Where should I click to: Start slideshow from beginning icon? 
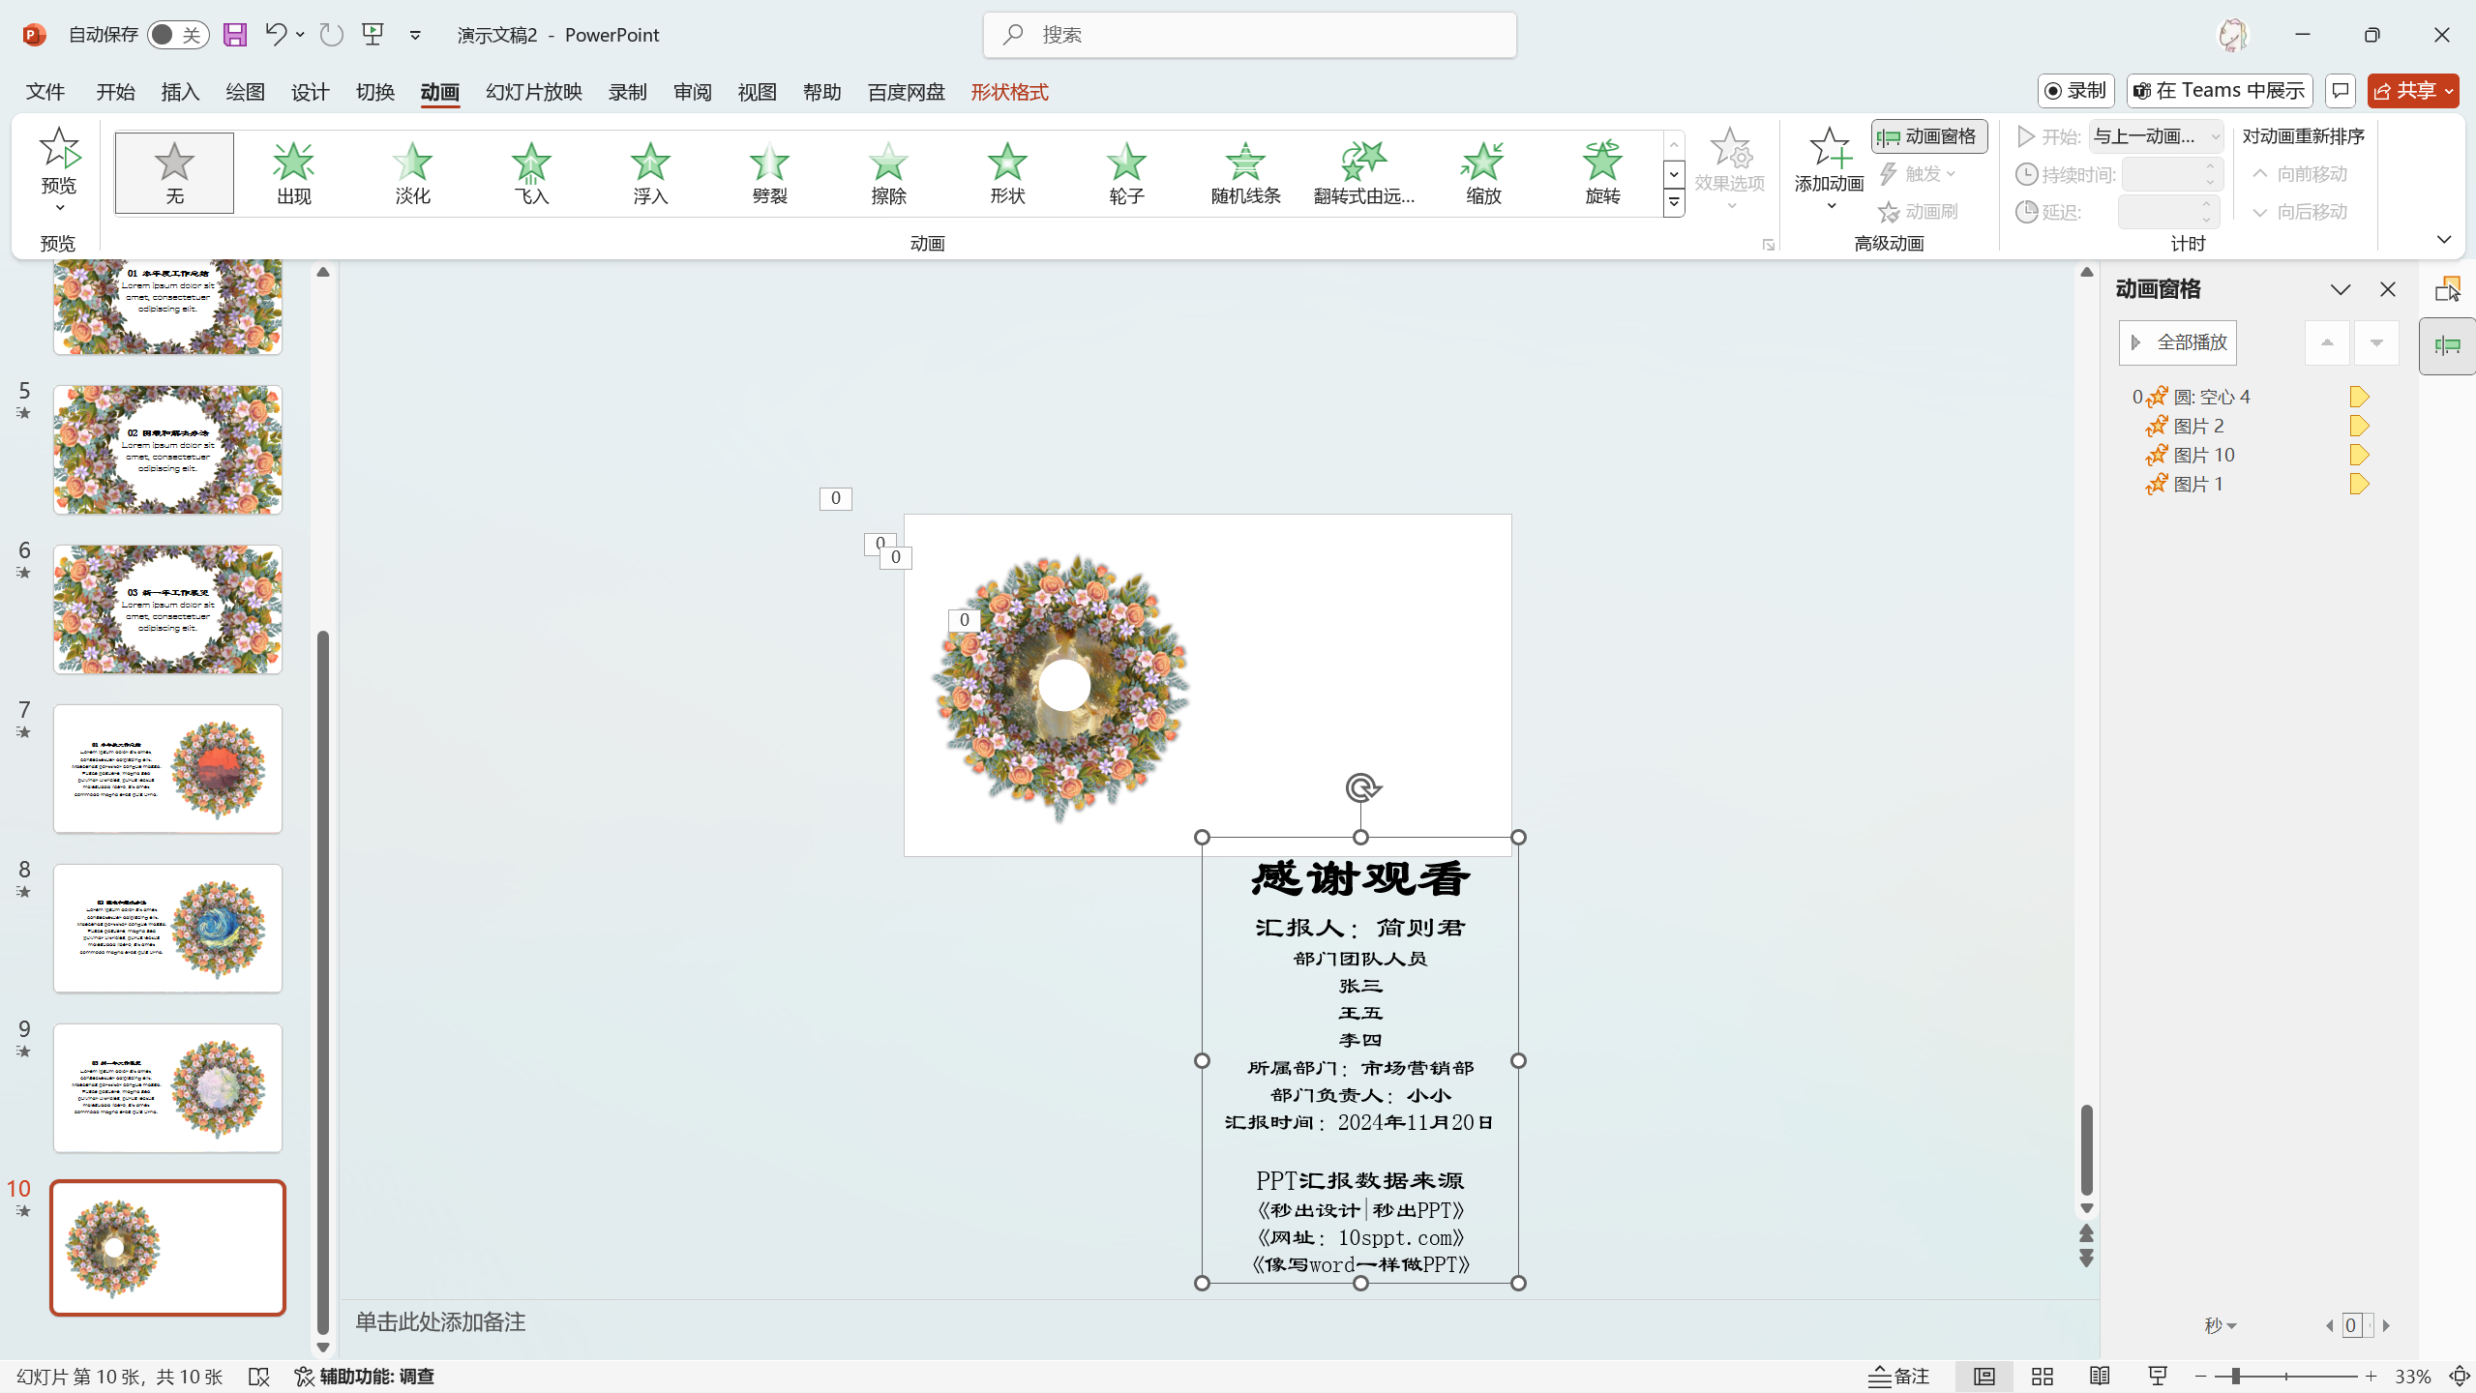pos(373,35)
